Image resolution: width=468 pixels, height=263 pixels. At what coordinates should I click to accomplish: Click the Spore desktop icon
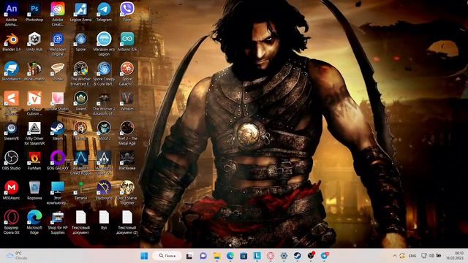(80, 42)
